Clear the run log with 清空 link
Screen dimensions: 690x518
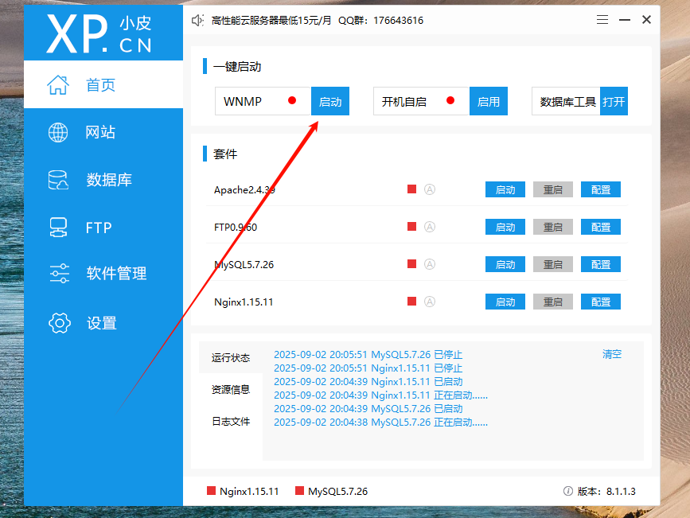[612, 354]
